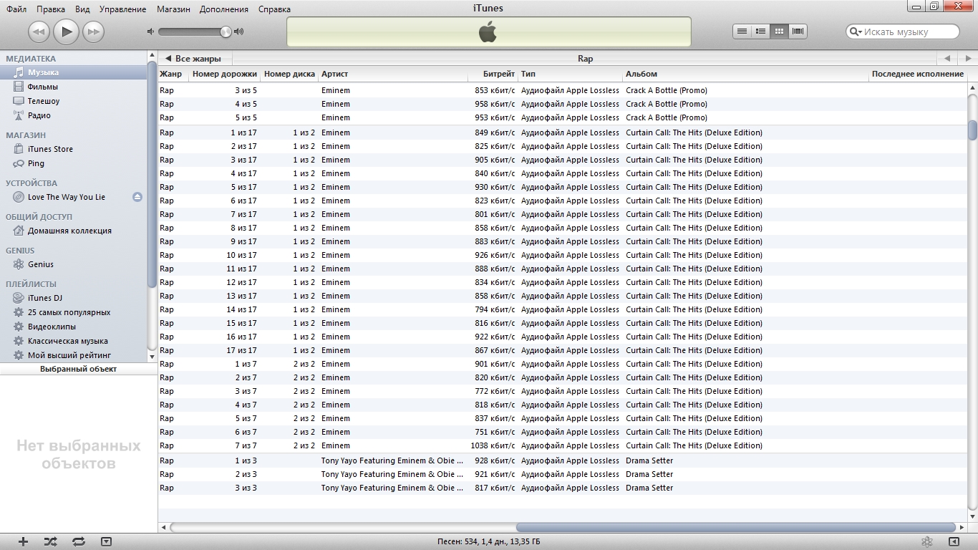Select the Love The Way You Lie disc
This screenshot has height=550, width=978.
click(66, 197)
